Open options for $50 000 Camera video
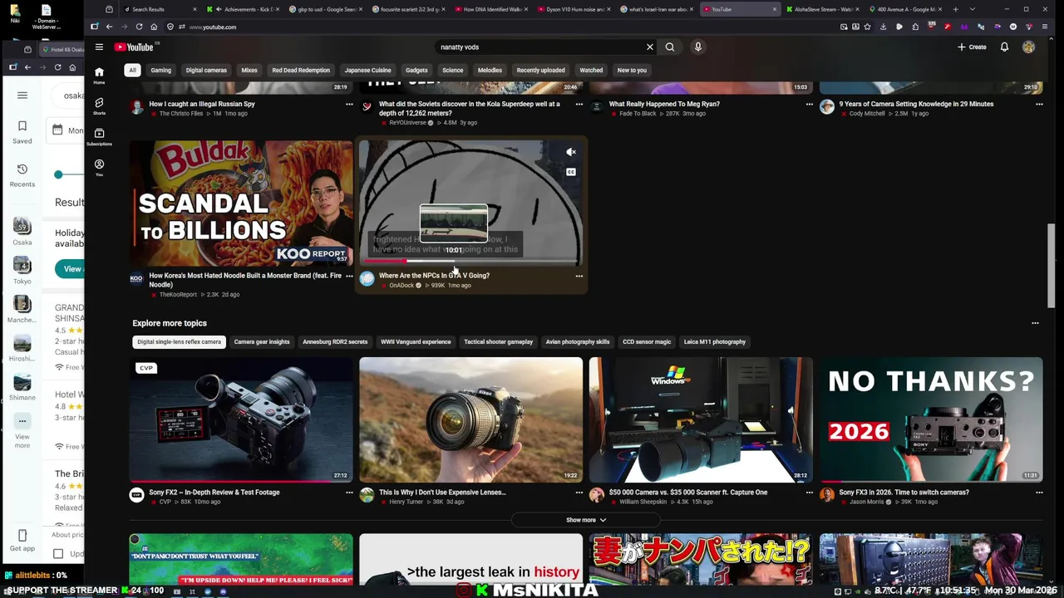This screenshot has width=1064, height=598. [809, 493]
